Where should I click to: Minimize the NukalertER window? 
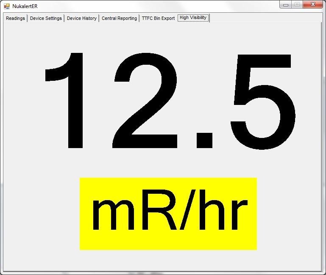[x=286, y=4]
